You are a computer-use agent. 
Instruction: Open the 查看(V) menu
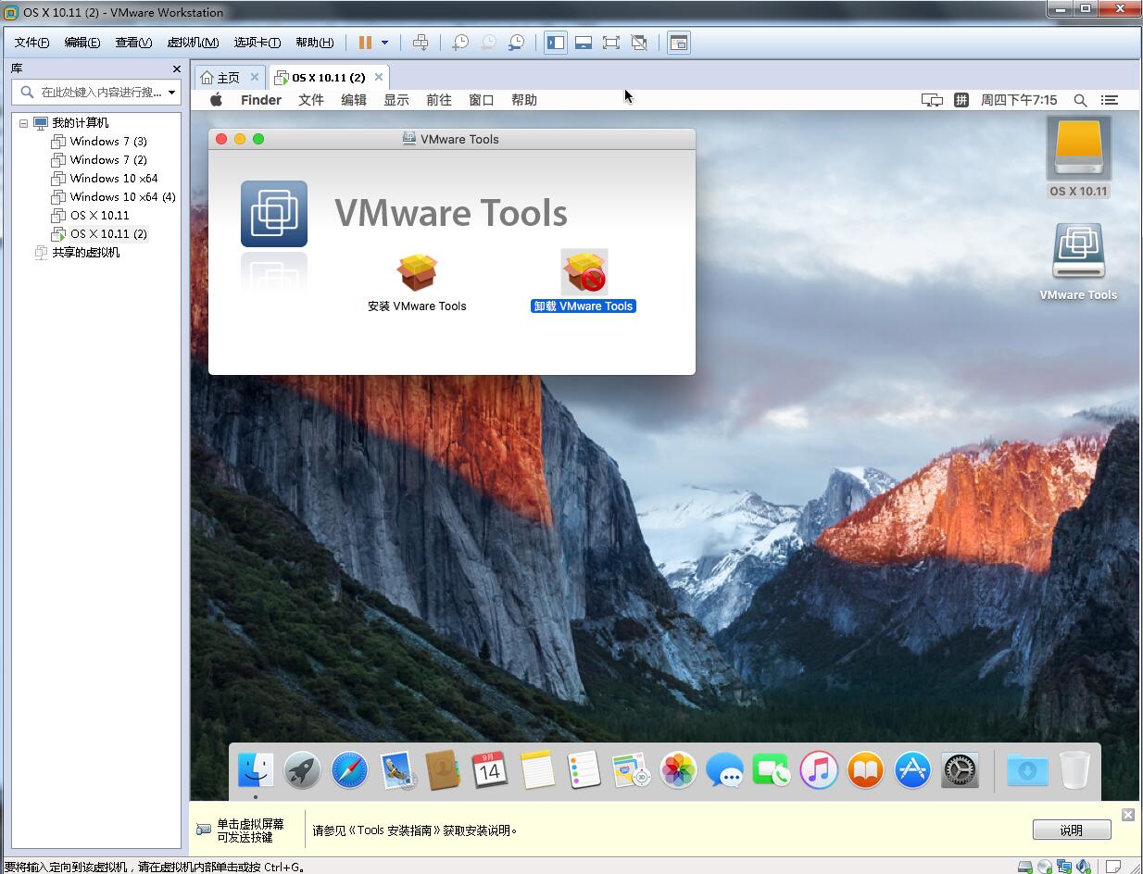133,43
